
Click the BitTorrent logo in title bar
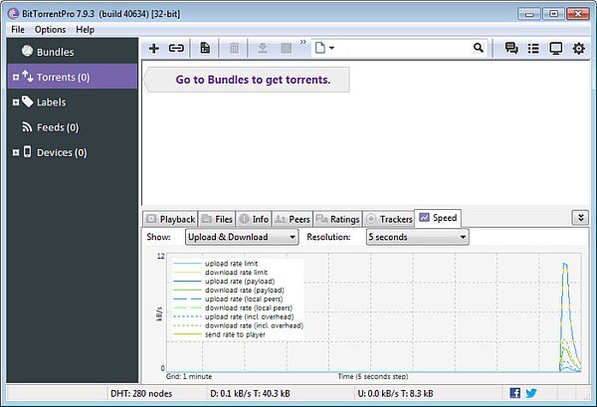[x=13, y=14]
